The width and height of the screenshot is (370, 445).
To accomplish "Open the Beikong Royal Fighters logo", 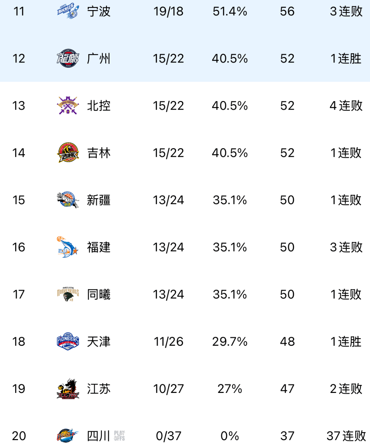I will pos(68,106).
